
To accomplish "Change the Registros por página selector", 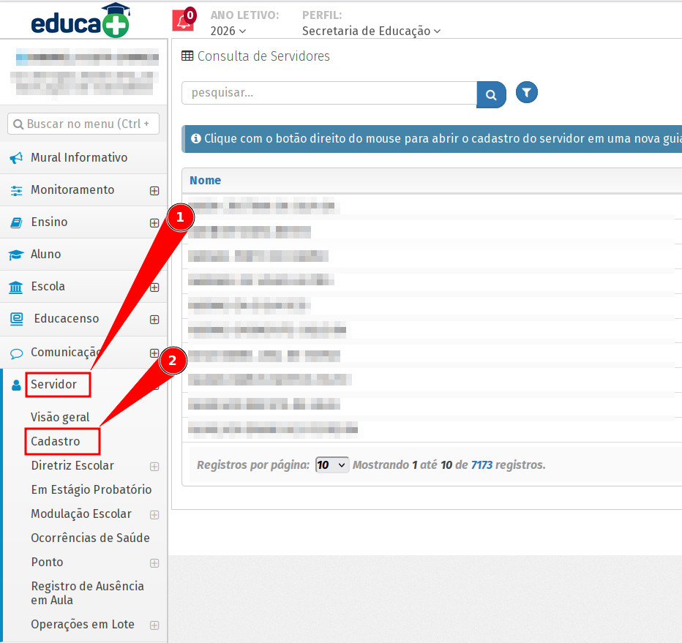I will pos(332,465).
